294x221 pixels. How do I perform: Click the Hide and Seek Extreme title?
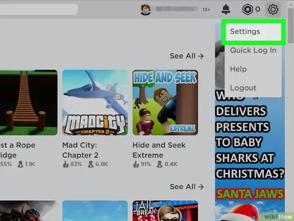(x=159, y=150)
